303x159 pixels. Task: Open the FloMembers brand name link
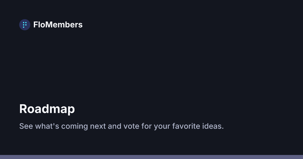pyautogui.click(x=58, y=25)
